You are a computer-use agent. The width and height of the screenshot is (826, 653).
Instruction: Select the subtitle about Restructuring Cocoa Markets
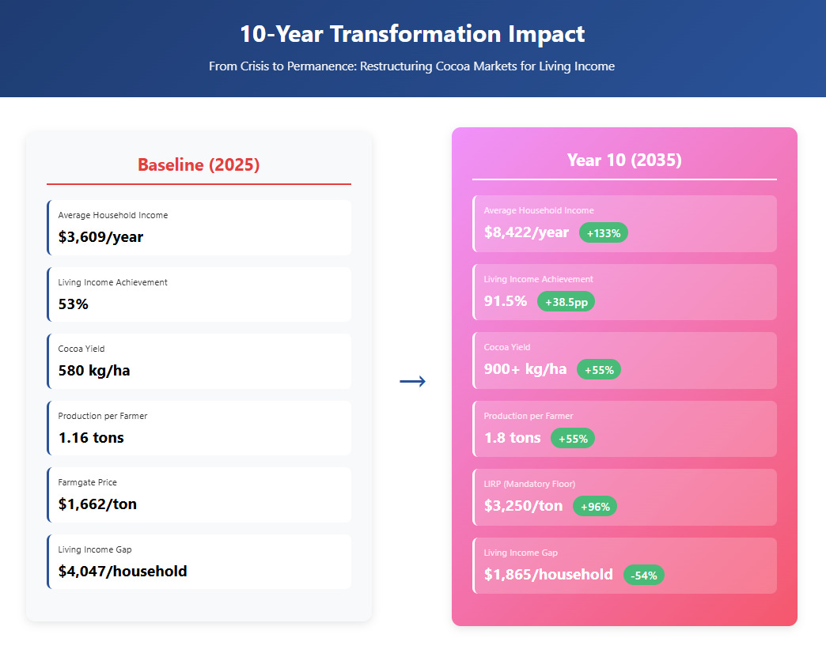pyautogui.click(x=412, y=66)
